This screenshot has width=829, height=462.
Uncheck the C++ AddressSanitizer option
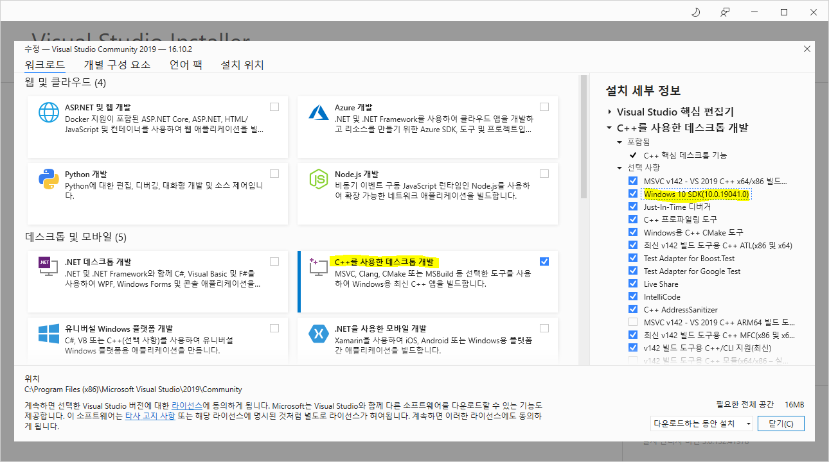click(633, 309)
